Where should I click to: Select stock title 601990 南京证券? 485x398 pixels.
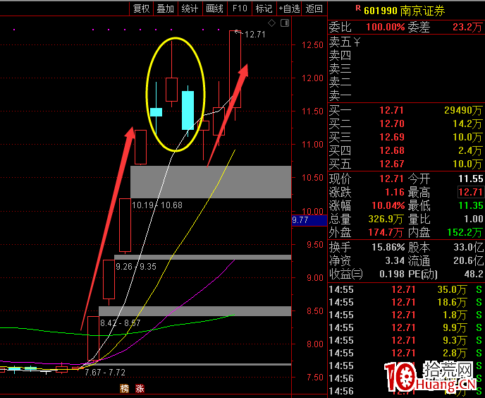(404, 11)
